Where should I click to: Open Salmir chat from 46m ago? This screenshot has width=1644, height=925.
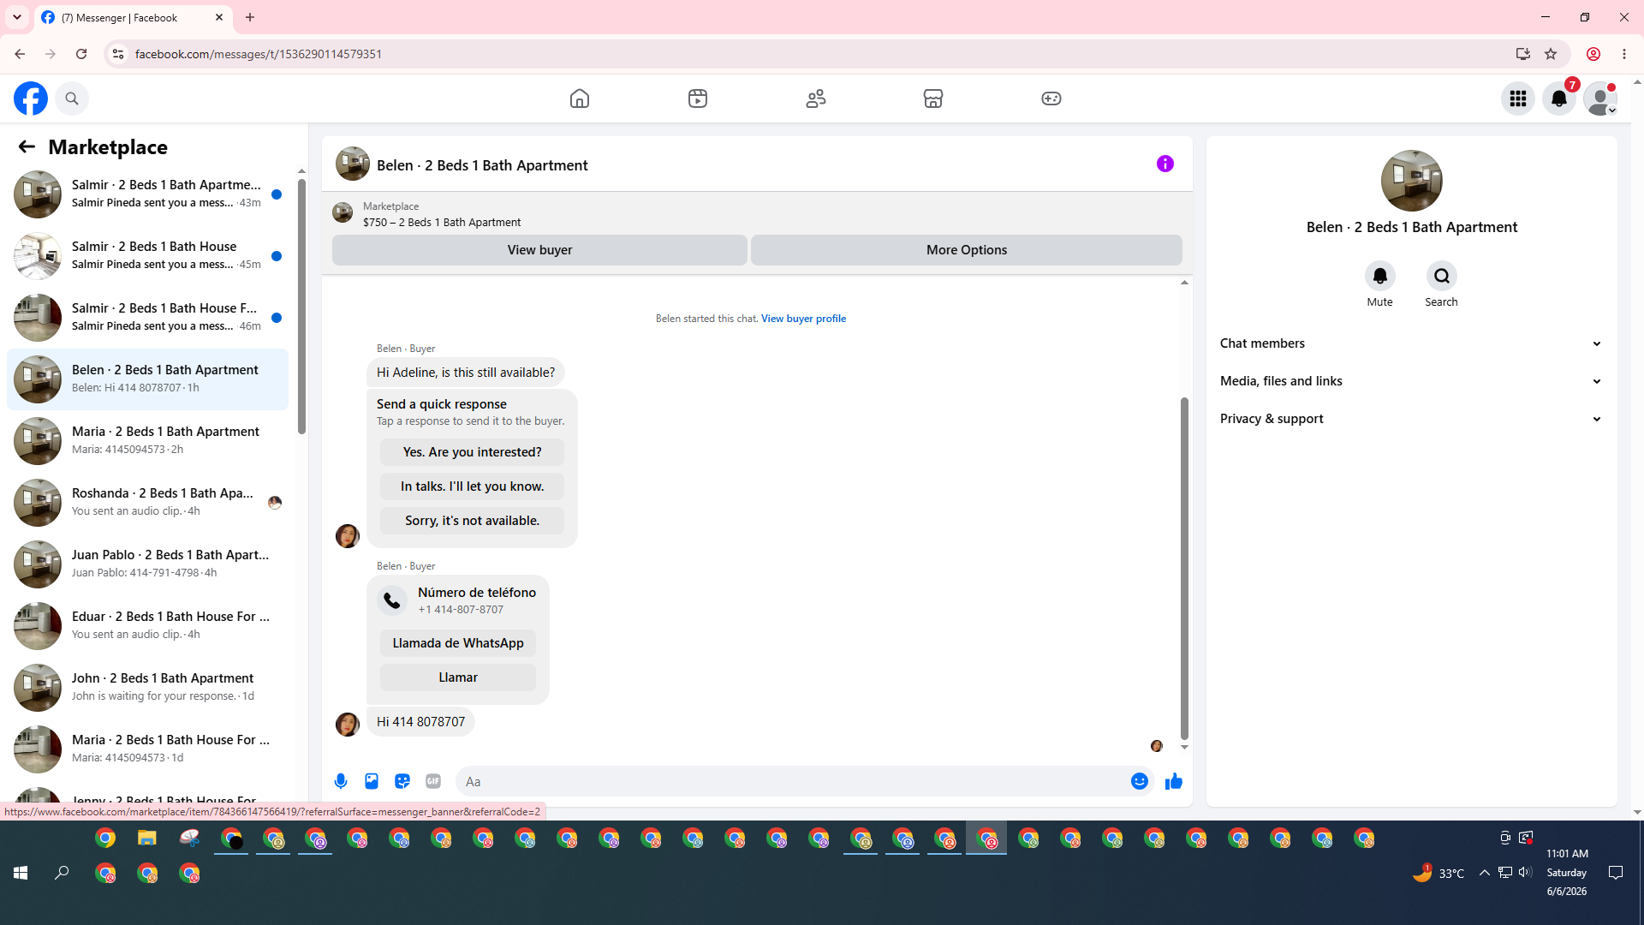(x=148, y=318)
